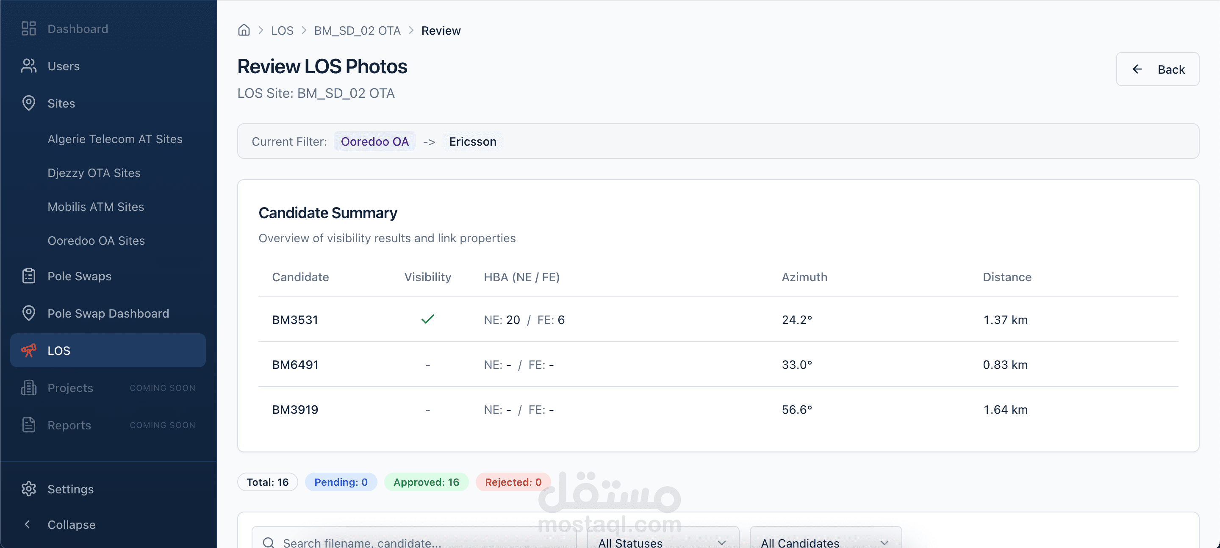Open Djezzy OTA Sites submenu item
The width and height of the screenshot is (1220, 548).
(94, 173)
